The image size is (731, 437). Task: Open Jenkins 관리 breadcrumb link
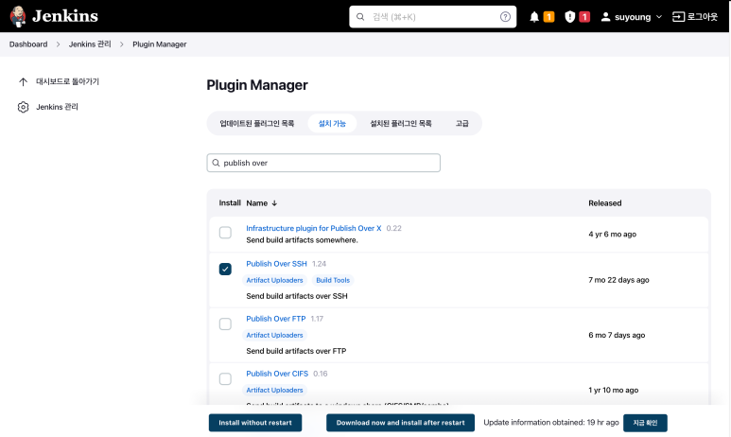(90, 44)
